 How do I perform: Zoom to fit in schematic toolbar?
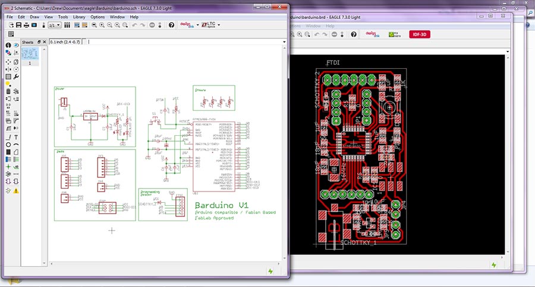pos(94,25)
